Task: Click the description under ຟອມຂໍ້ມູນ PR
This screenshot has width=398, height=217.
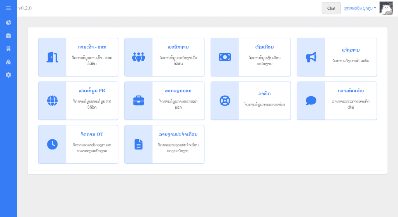Action: 92,104
